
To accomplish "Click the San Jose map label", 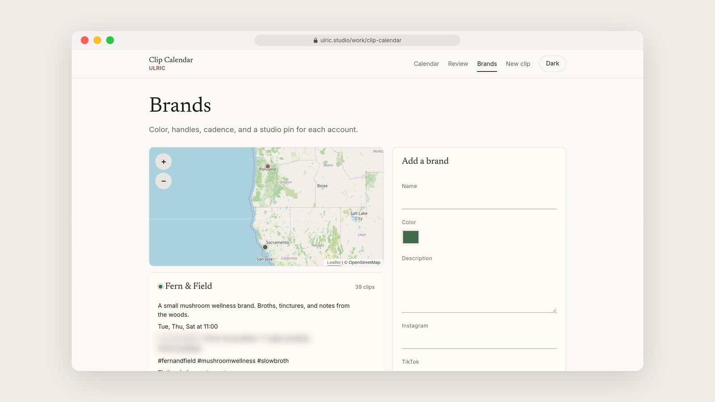I will [264, 259].
